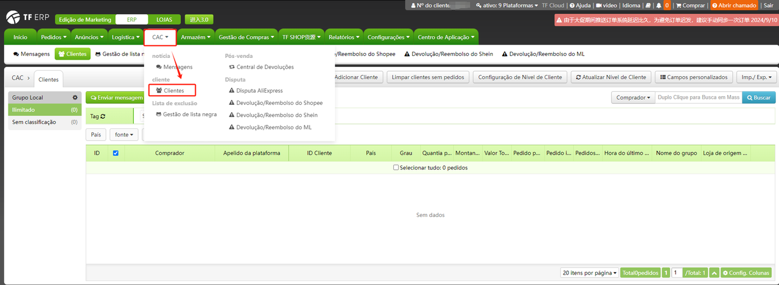Click the País filter button

coord(96,135)
